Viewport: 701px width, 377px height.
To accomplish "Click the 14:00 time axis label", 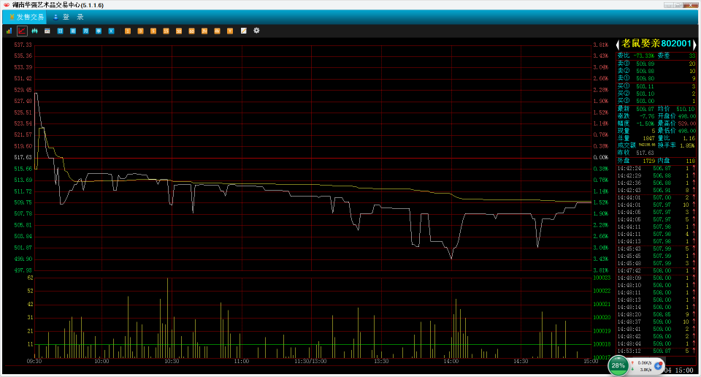I will pos(451,362).
